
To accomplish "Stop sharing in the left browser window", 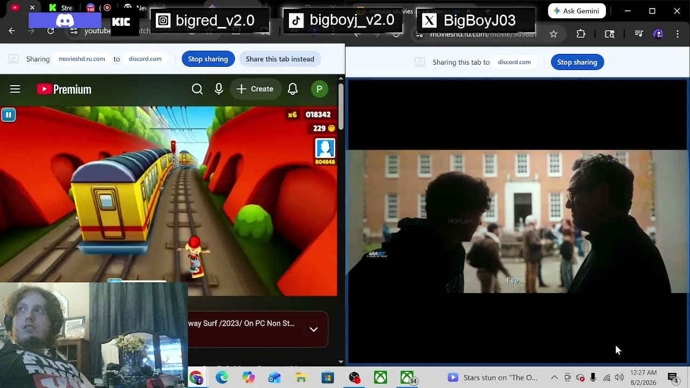I will pos(208,59).
